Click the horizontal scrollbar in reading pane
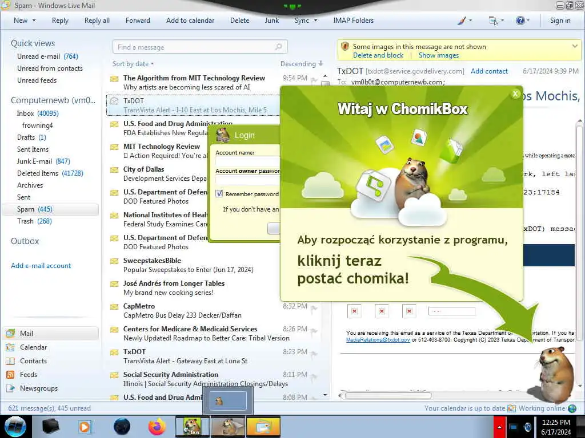 pyautogui.click(x=388, y=396)
